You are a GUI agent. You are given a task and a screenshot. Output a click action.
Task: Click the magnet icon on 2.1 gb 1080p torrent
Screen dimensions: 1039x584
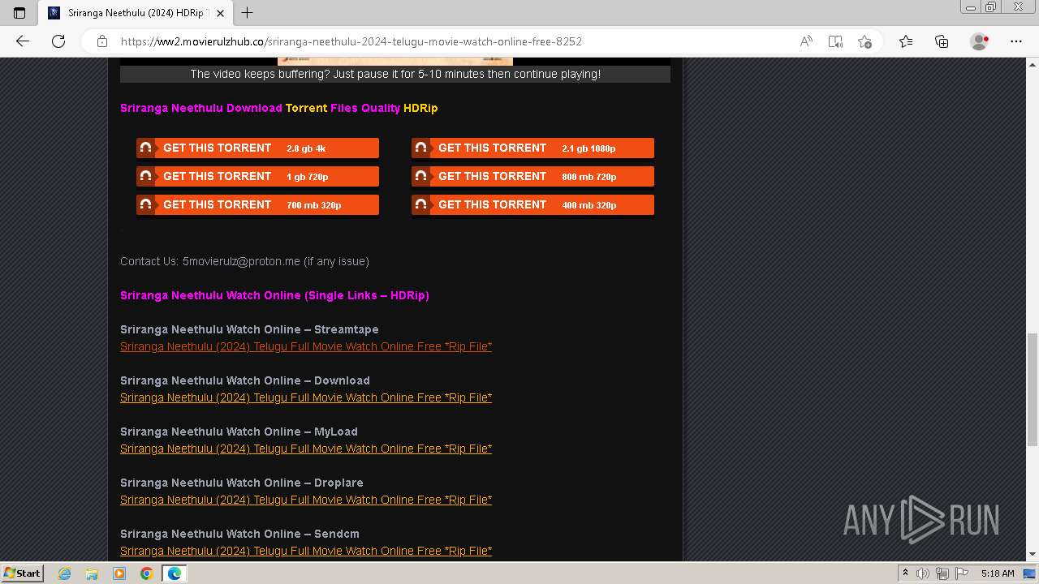tap(420, 148)
